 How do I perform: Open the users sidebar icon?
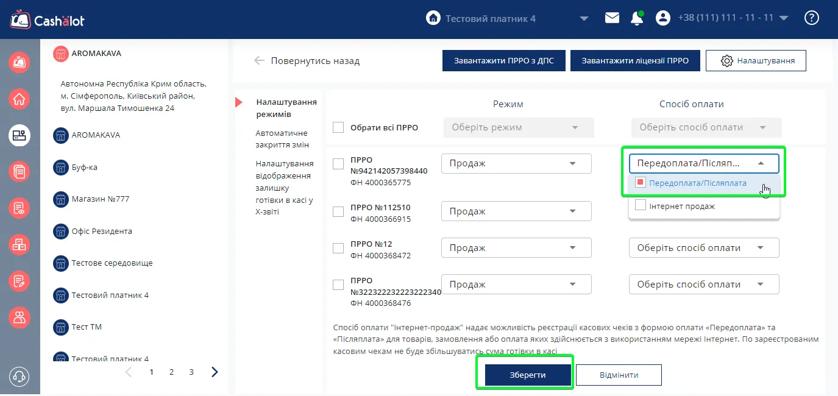click(x=20, y=317)
